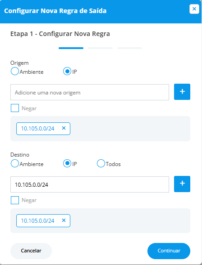202x265 pixels.
Task: Click the Destino IP input field
Action: [90, 184]
